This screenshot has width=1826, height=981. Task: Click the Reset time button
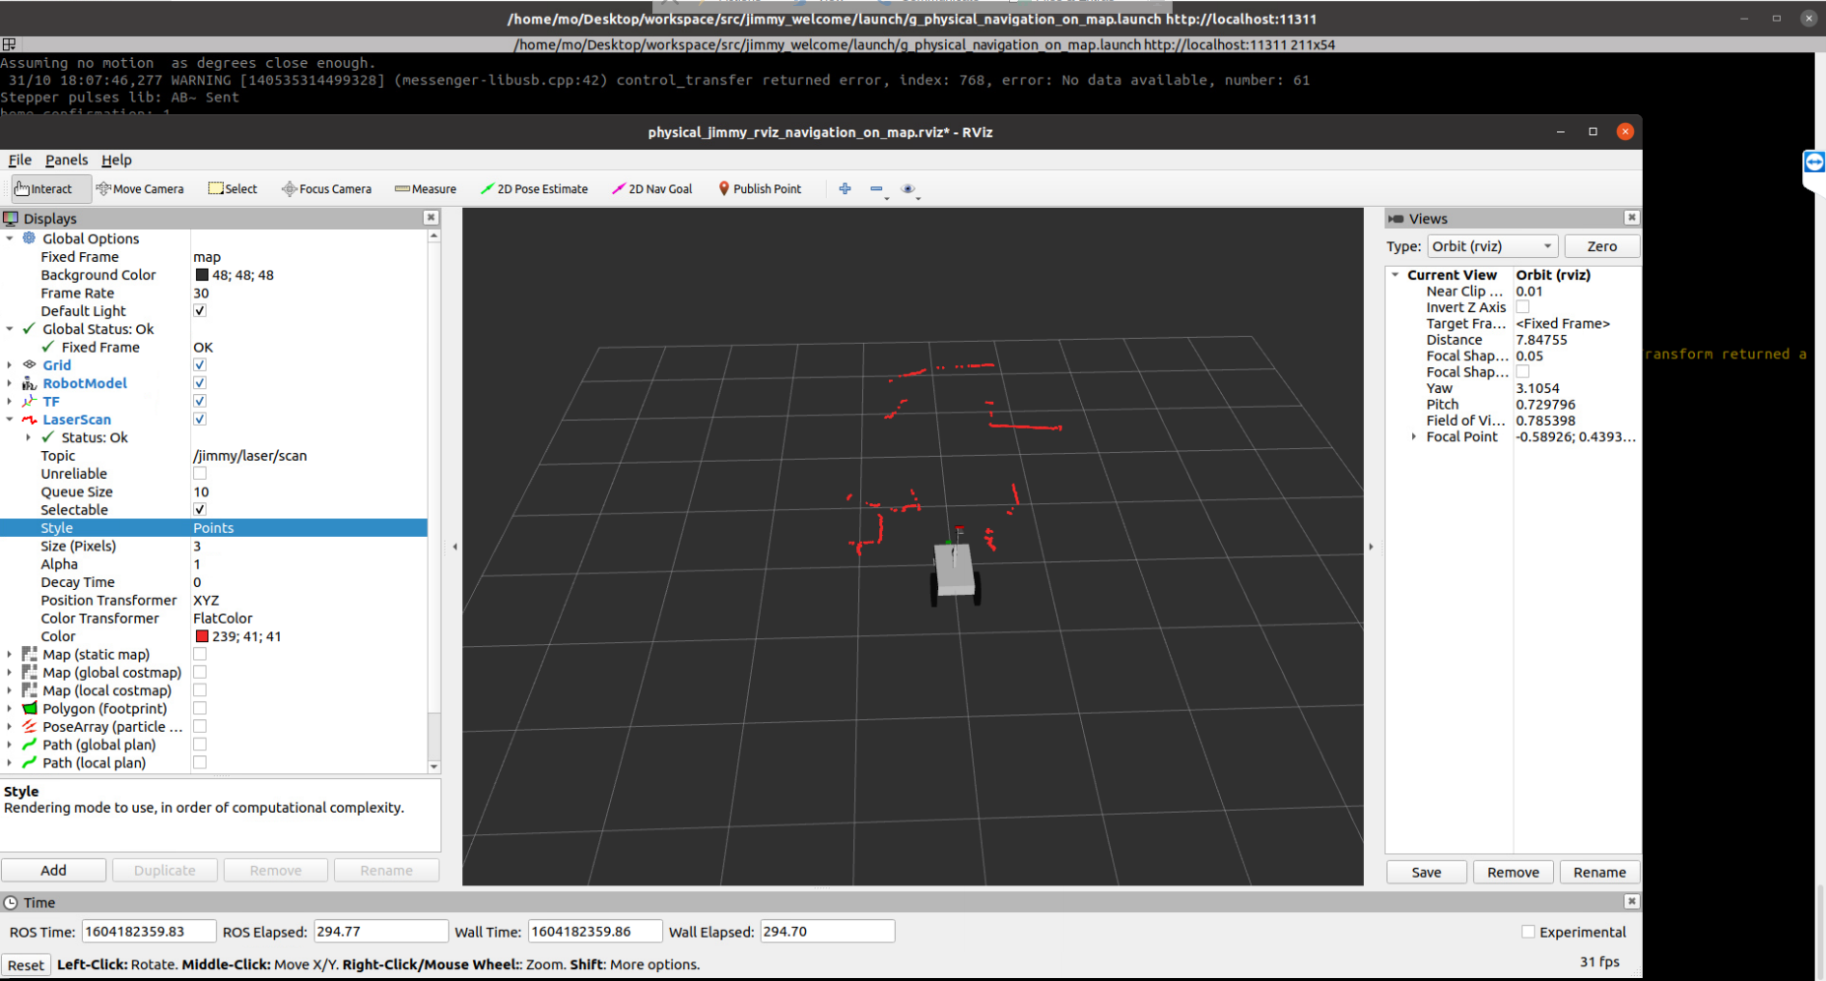(26, 965)
